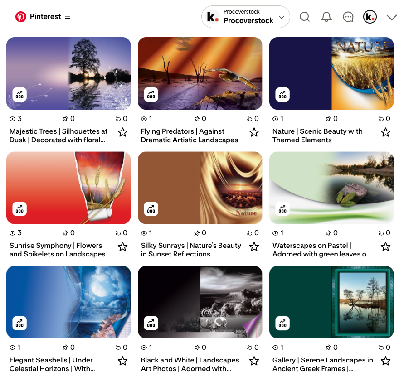Star the Waterscapes on Pastel pin
Viewport: 399px width, 377px height.
coord(385,246)
